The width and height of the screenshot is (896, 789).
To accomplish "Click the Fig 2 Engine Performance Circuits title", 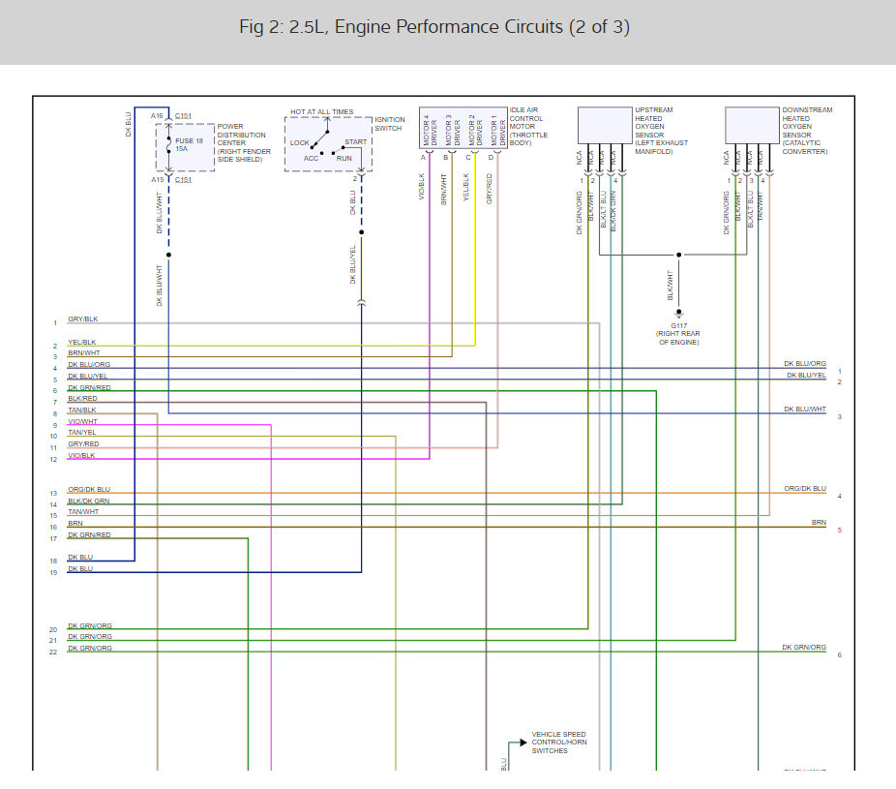I will coord(434,27).
